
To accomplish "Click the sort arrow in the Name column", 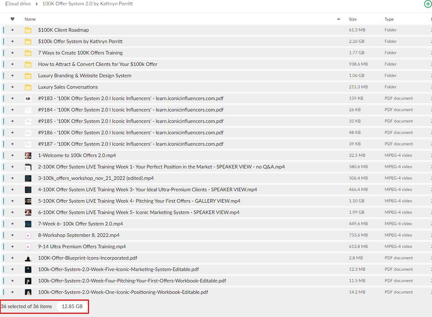I will point(338,19).
